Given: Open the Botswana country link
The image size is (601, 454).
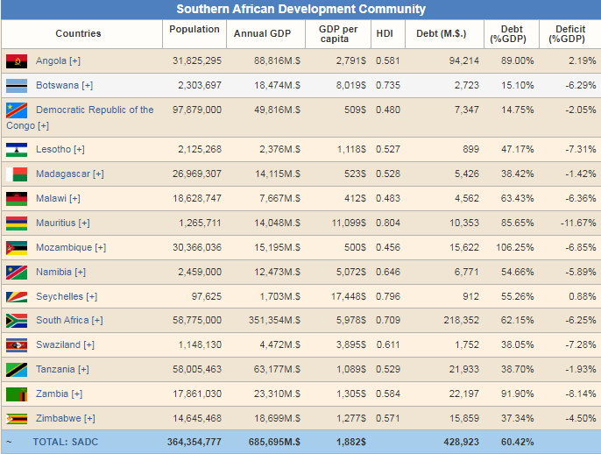Looking at the screenshot, I should (x=57, y=85).
